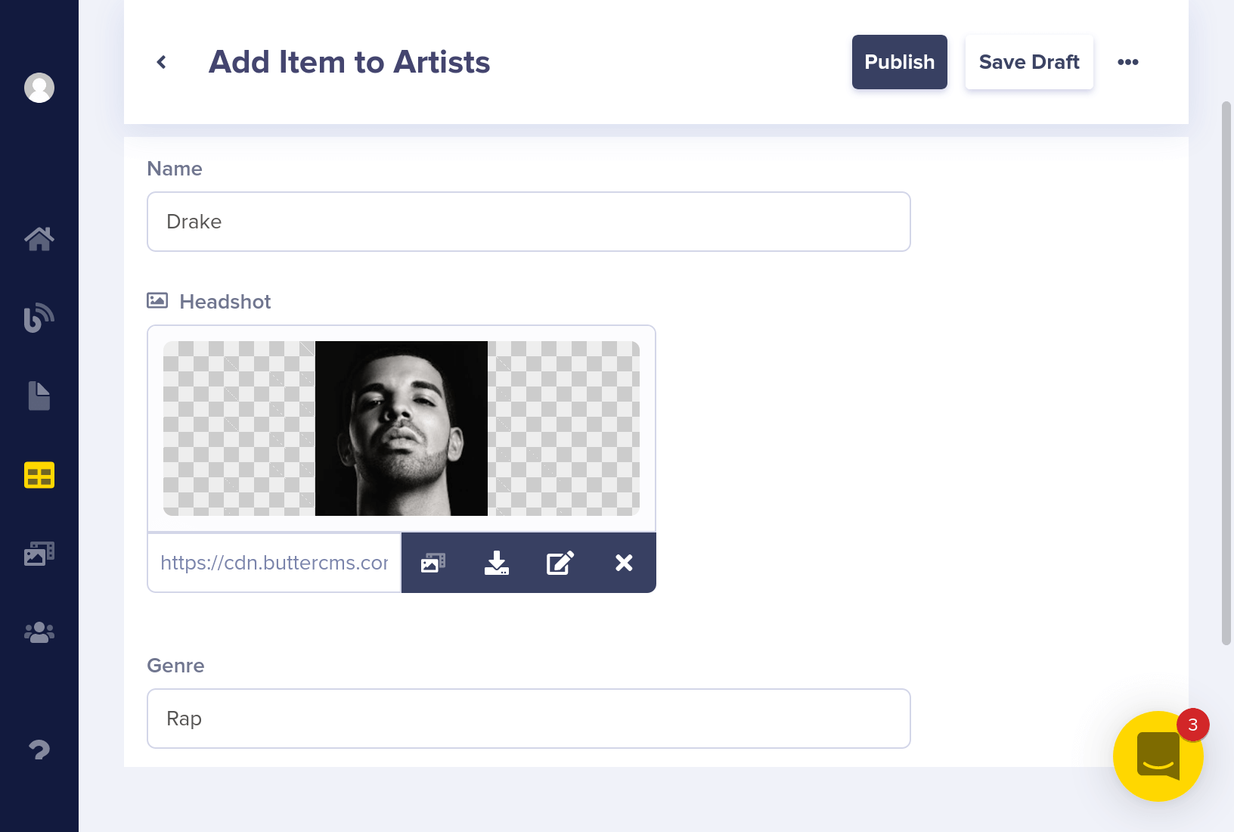Click the Headshot field image icon

(x=157, y=300)
